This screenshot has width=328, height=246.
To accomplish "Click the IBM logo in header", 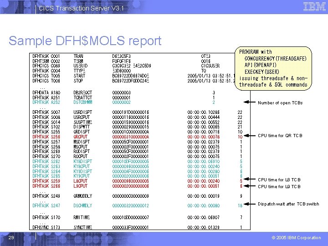I will click(314, 6).
